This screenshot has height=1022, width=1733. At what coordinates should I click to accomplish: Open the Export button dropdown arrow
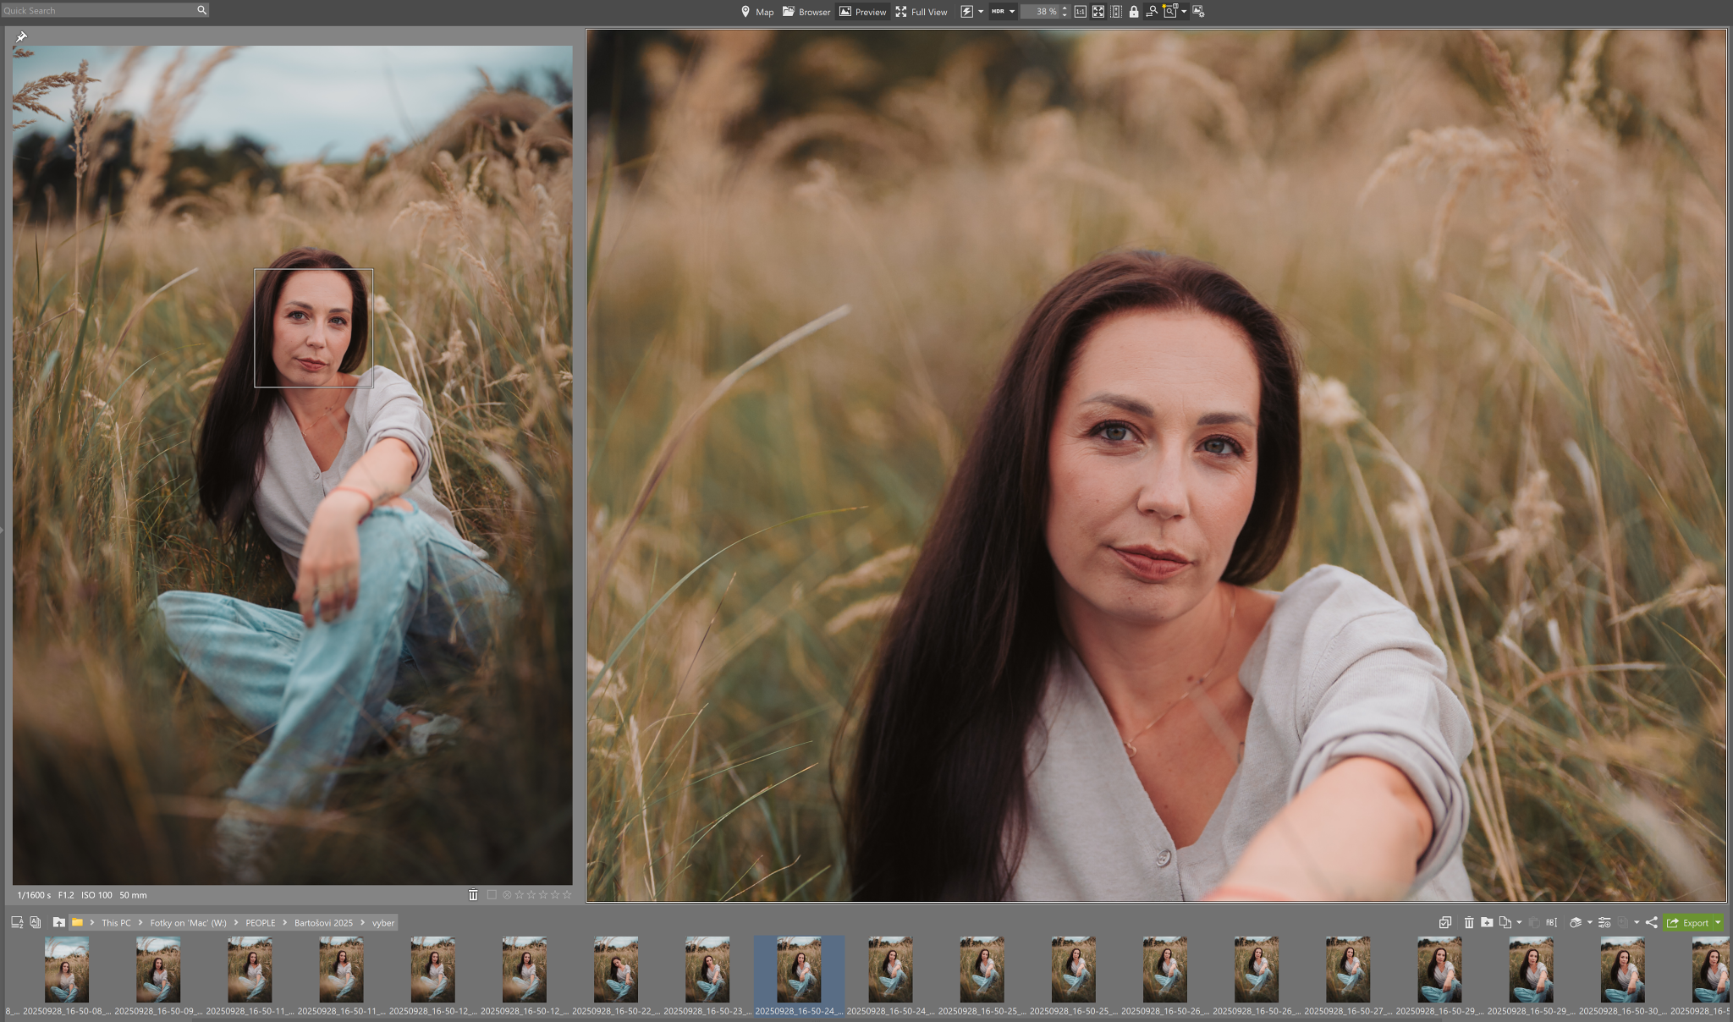[1718, 923]
